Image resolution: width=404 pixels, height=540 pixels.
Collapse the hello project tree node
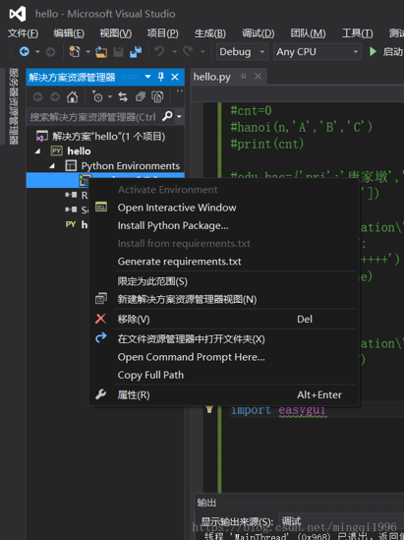point(38,150)
